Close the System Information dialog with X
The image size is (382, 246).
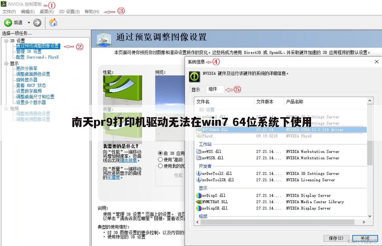point(377,62)
